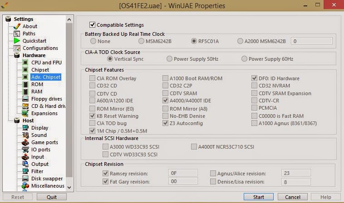Click the About checkmark icon
Image resolution: width=344 pixels, height=203 pixels.
coord(17,26)
